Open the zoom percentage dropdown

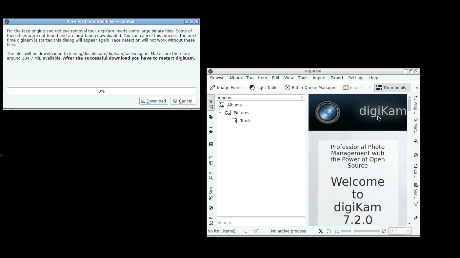point(408,231)
